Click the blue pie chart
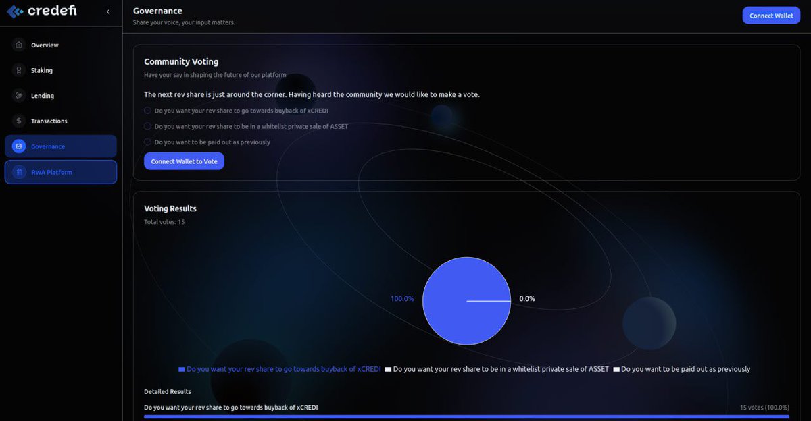The width and height of the screenshot is (811, 421). 466,301
